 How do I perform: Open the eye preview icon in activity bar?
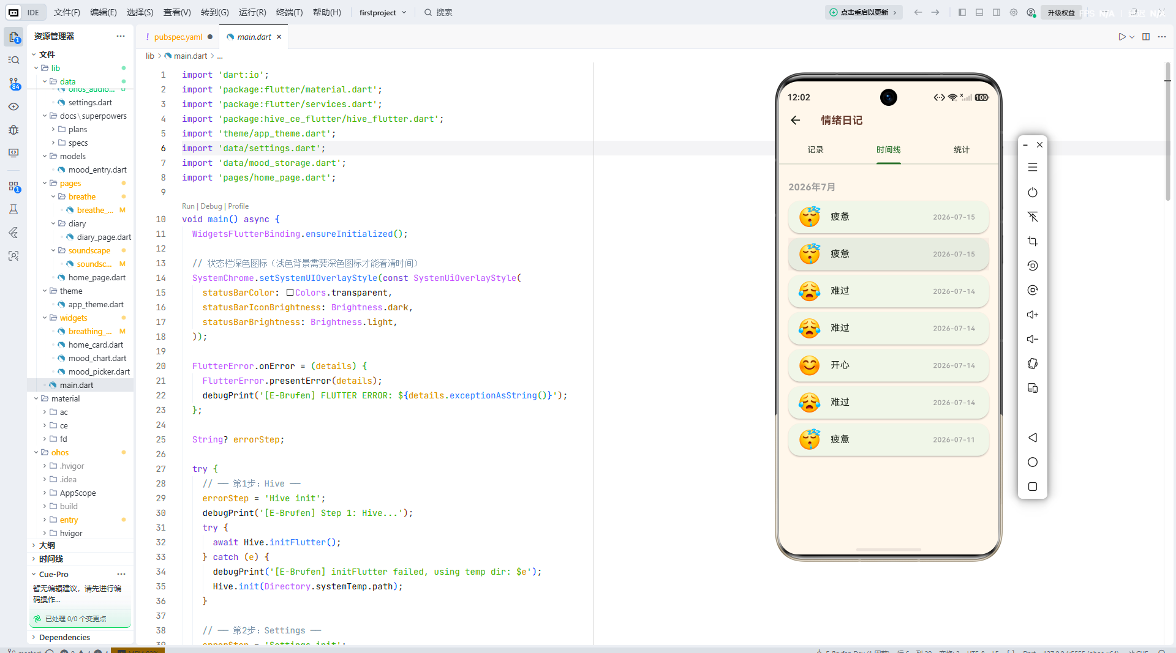coord(13,106)
